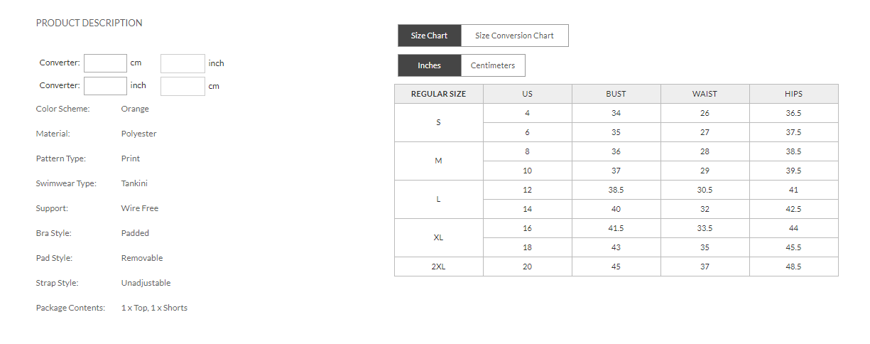This screenshot has width=870, height=344.
Task: Click the cm result field in the inch-to-cm converter
Action: coord(183,86)
